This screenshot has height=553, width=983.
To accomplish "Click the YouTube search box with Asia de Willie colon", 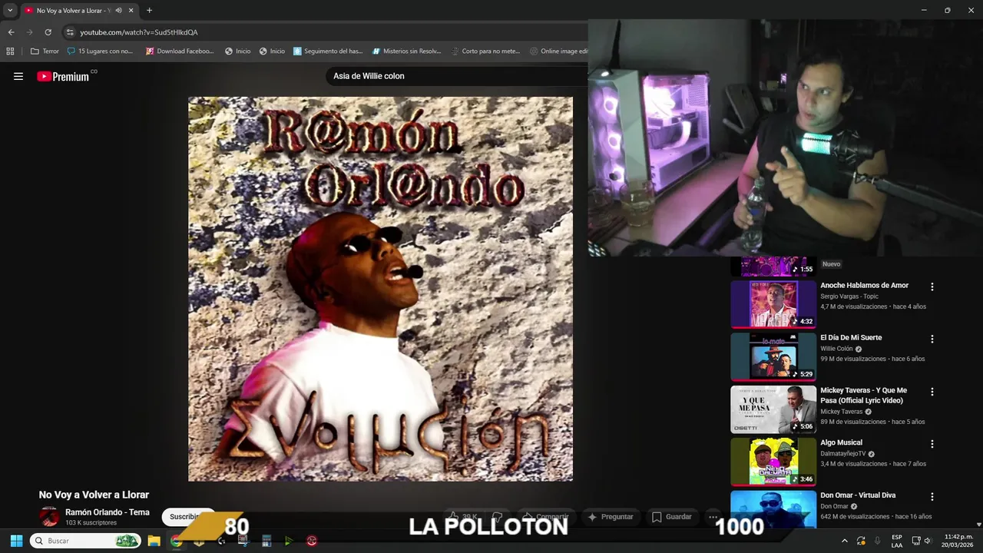I will pos(457,76).
